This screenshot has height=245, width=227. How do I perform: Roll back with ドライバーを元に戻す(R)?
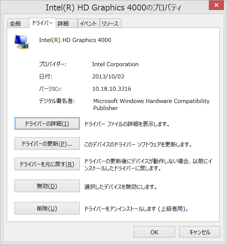[47, 164]
